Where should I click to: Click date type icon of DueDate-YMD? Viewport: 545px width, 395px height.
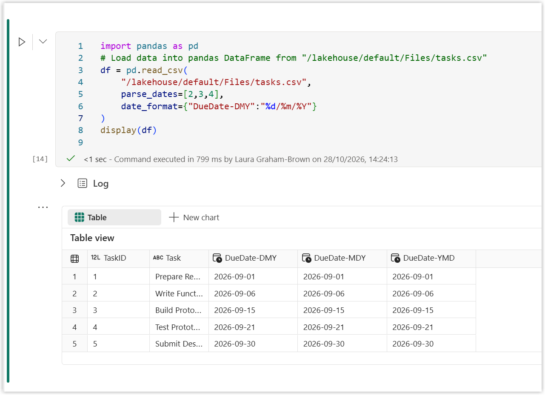click(x=396, y=258)
